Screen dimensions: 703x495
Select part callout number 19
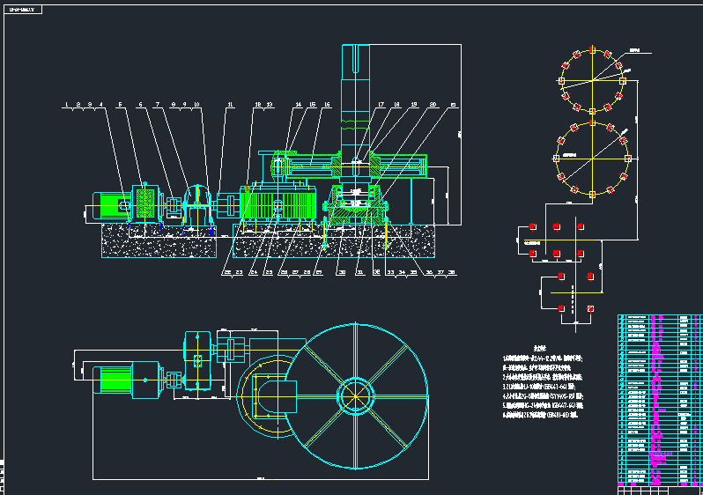[414, 105]
